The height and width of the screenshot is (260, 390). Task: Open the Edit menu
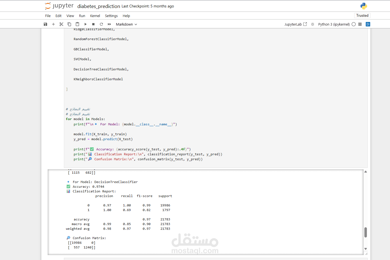[58, 16]
